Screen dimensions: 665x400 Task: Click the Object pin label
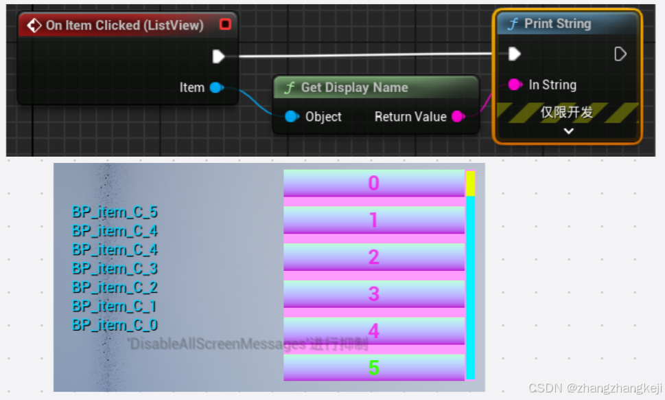[323, 116]
